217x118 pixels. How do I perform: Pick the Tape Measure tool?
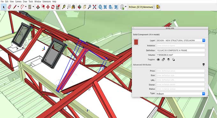tap(64, 7)
